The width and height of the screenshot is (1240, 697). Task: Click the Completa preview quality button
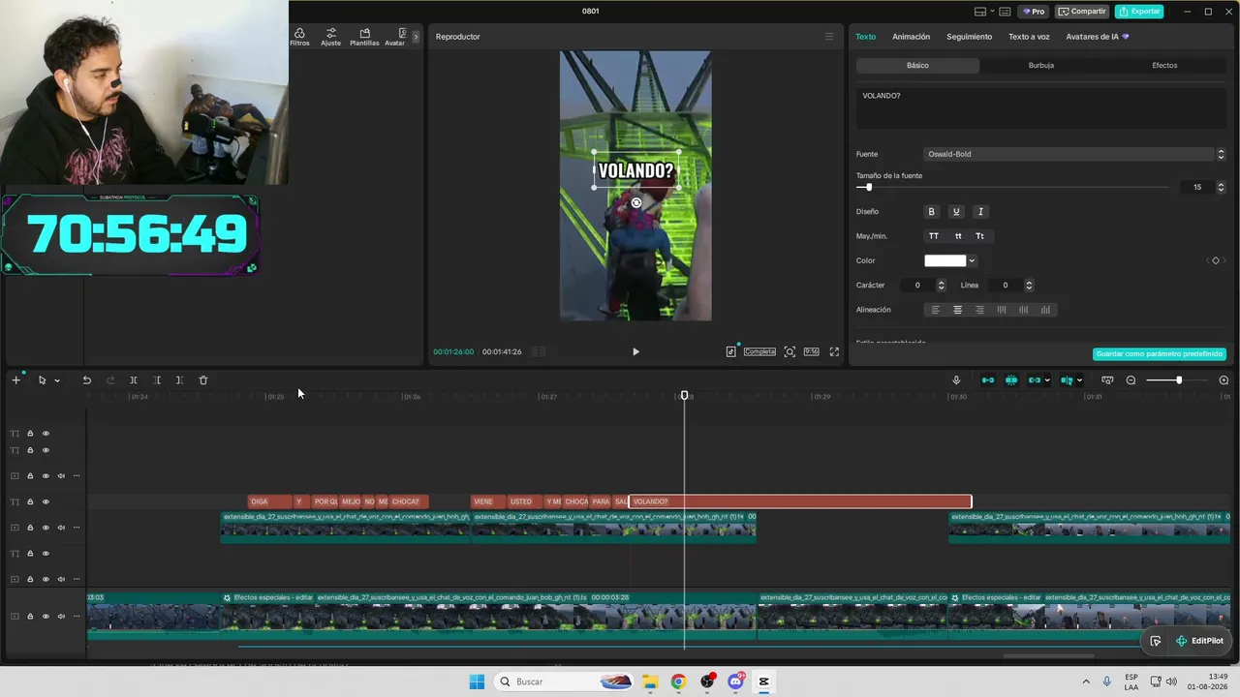(x=759, y=352)
